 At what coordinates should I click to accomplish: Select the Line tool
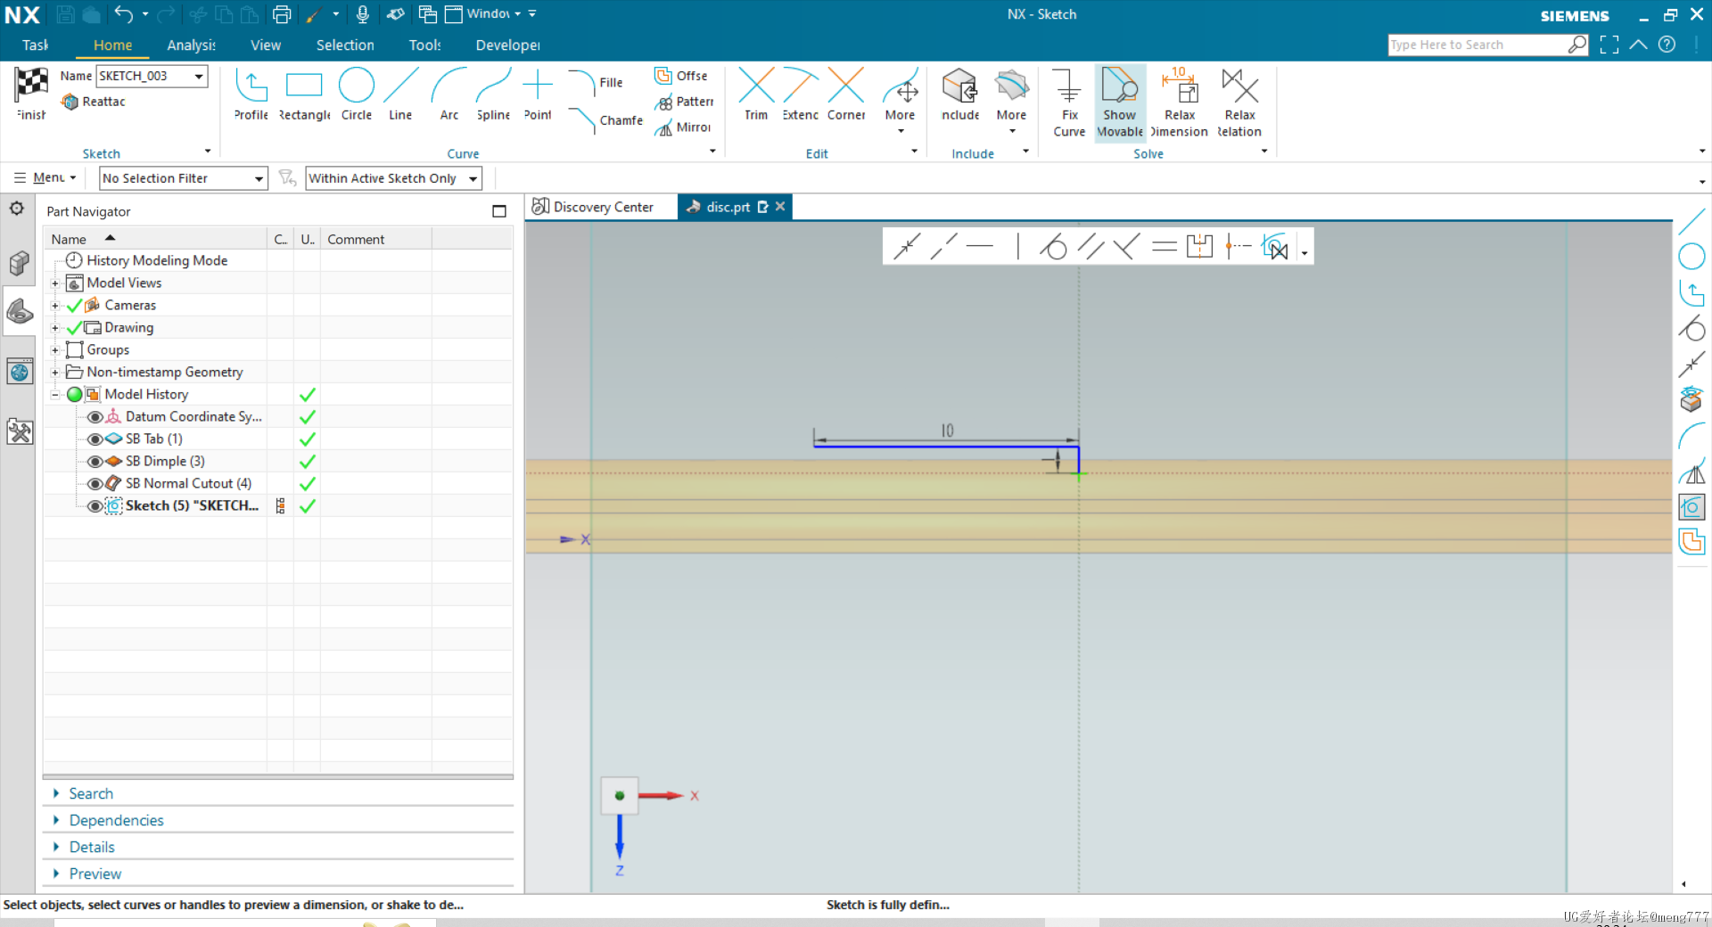pos(400,94)
